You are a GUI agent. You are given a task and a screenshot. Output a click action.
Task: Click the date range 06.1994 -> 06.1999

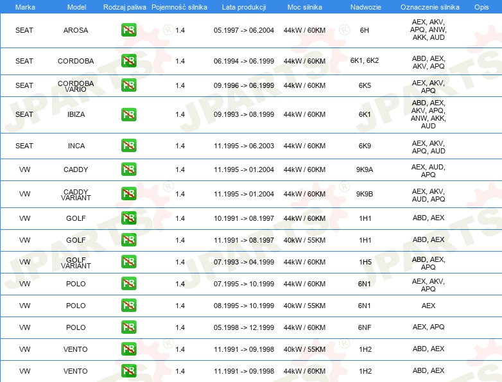[x=244, y=61]
